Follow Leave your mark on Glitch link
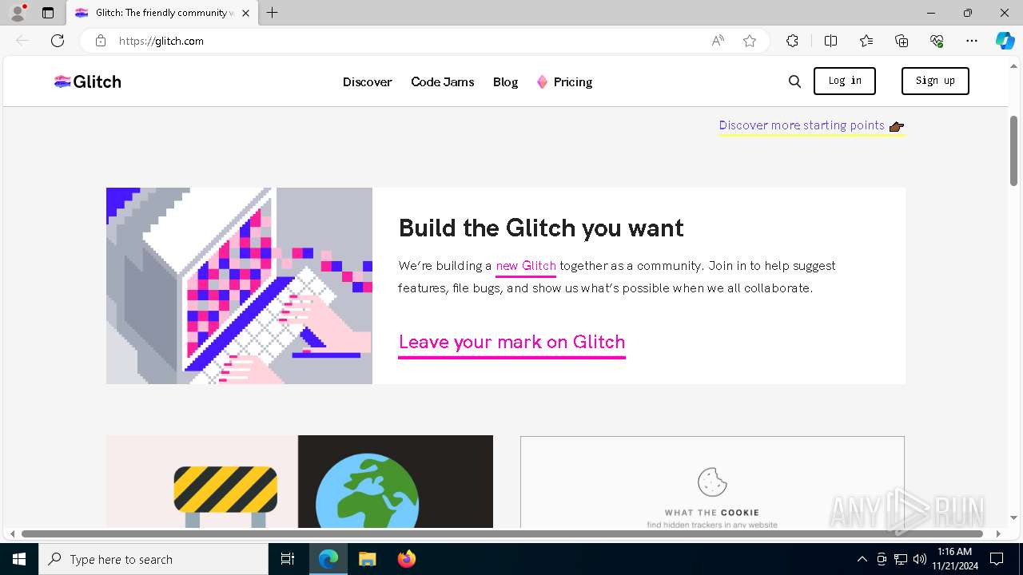 click(x=511, y=342)
